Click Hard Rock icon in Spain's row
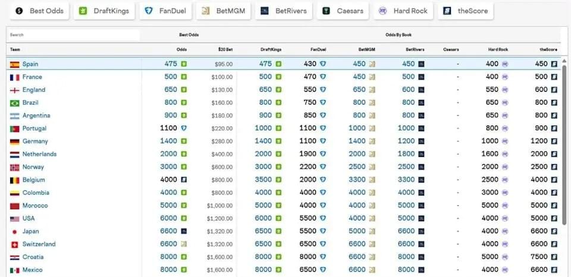The height and width of the screenshot is (277, 571). (505, 64)
